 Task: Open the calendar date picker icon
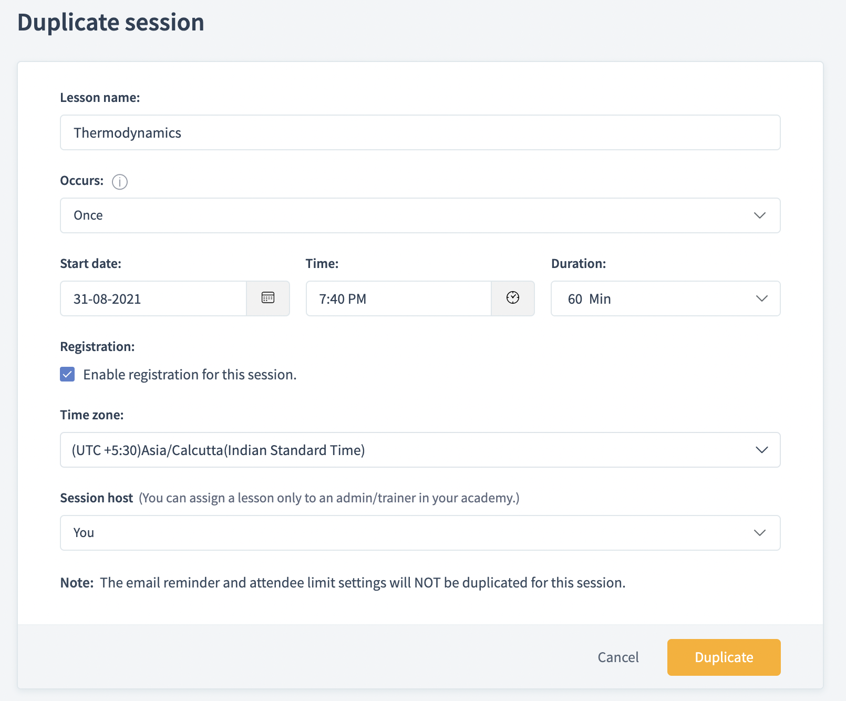point(268,298)
